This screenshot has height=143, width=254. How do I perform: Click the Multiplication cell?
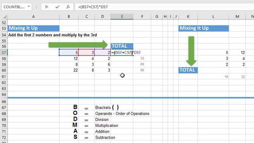coord(107,126)
